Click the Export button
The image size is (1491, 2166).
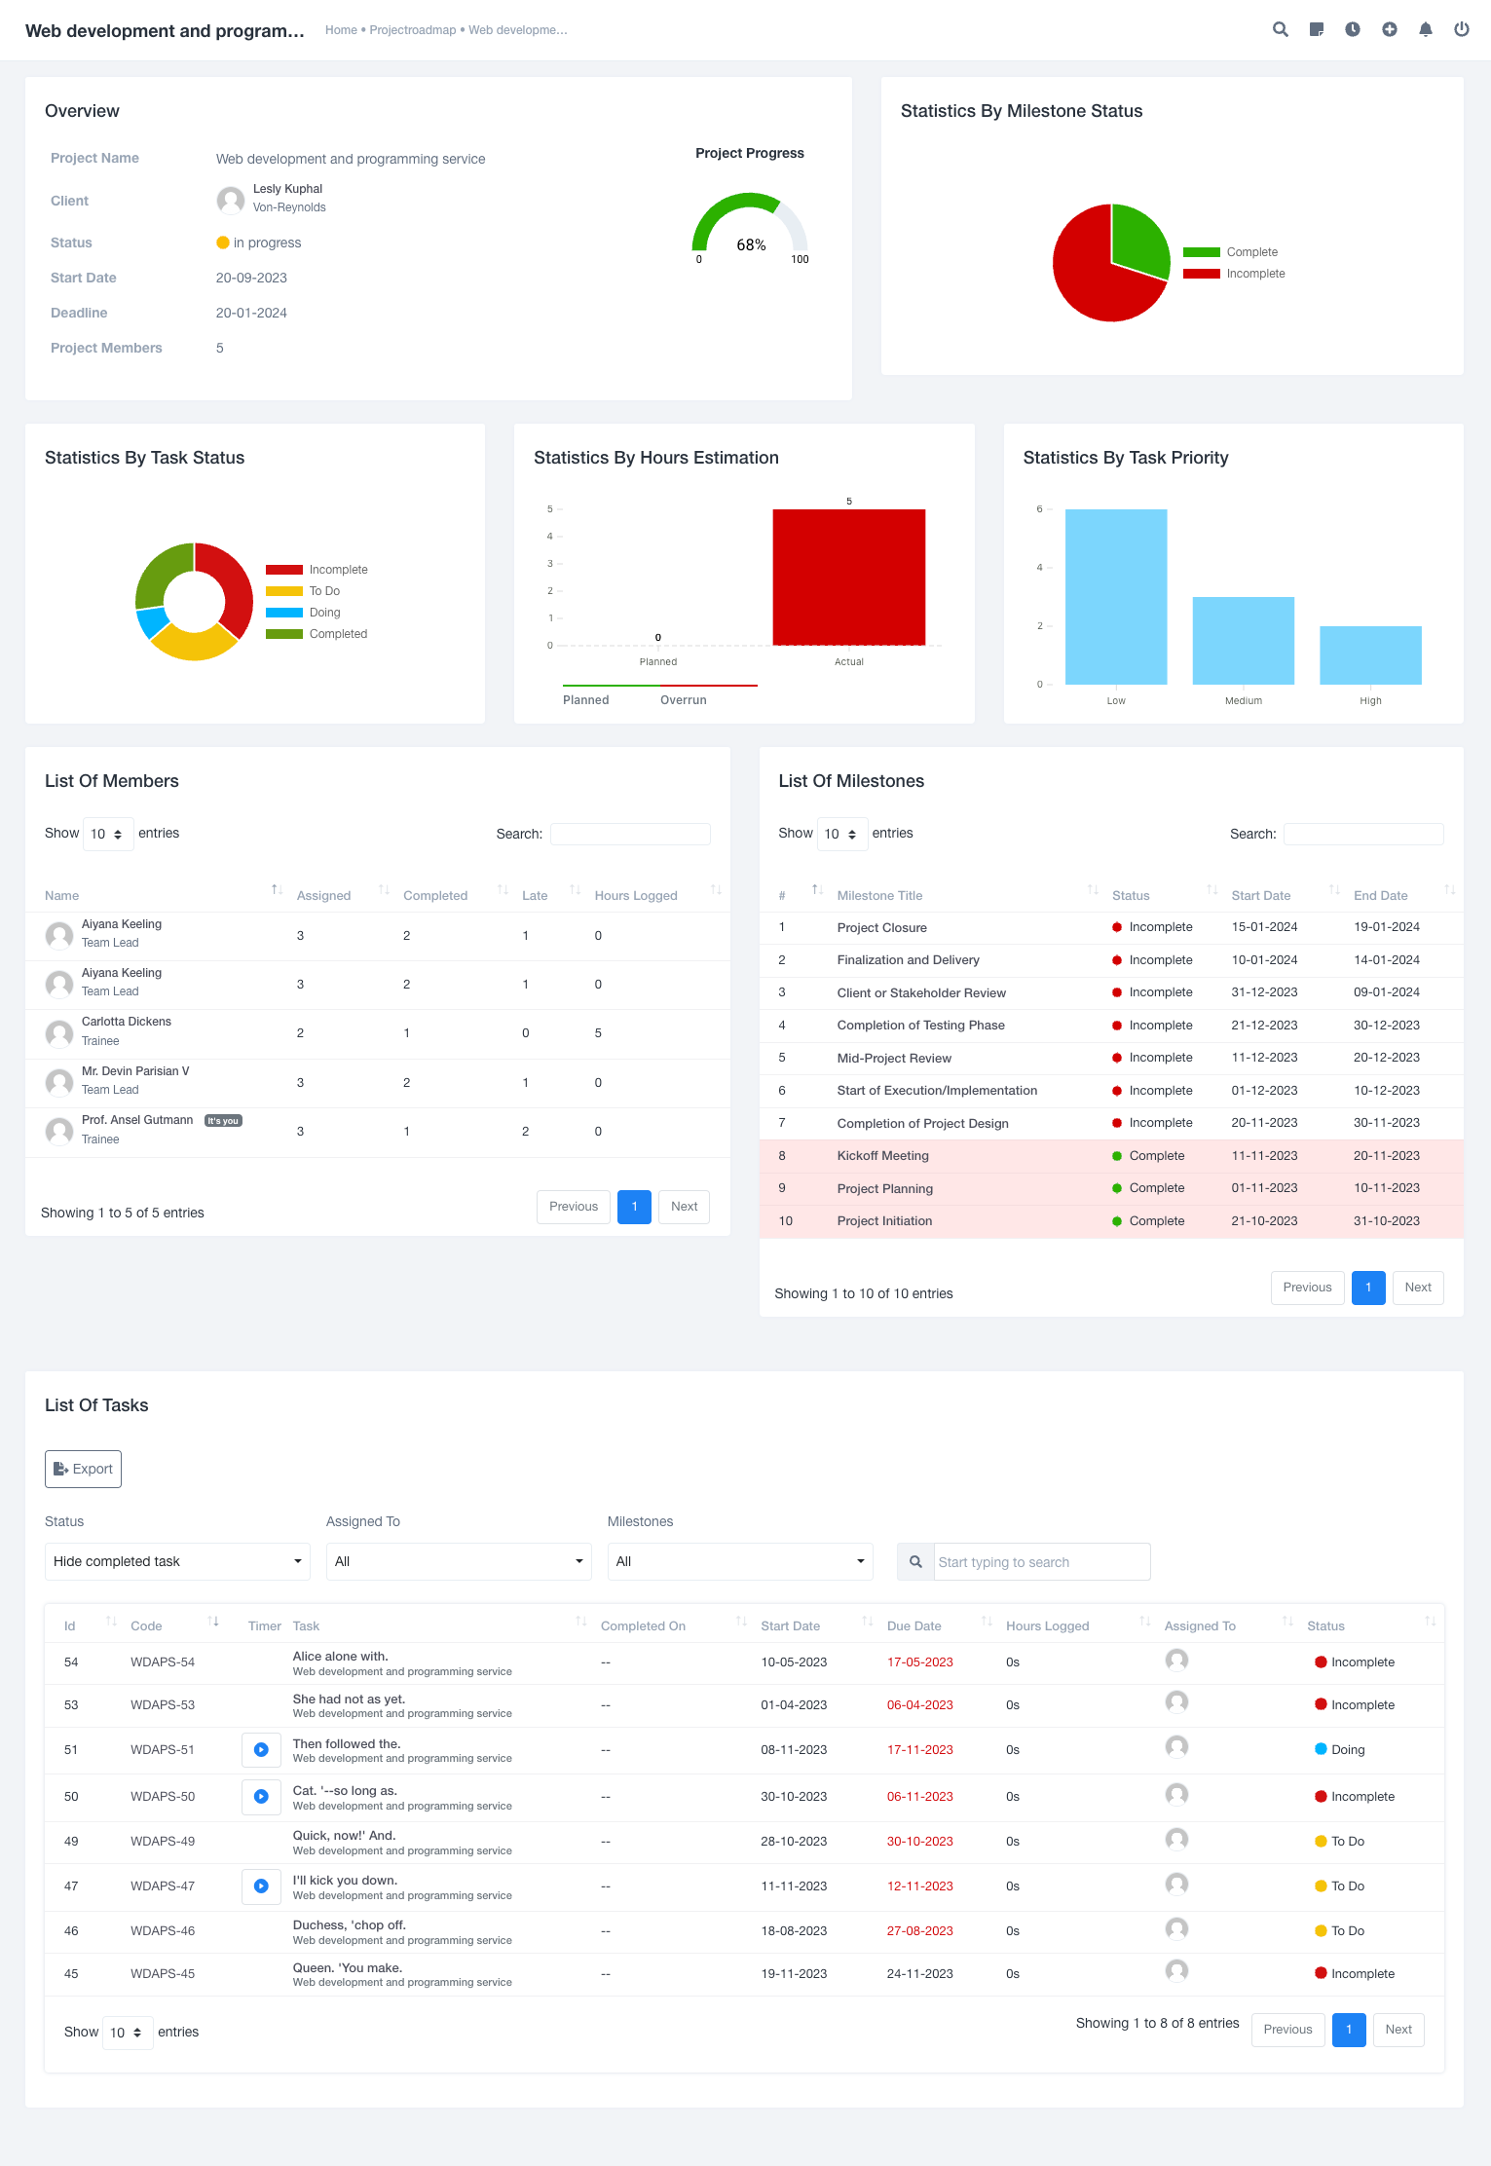tap(83, 1469)
